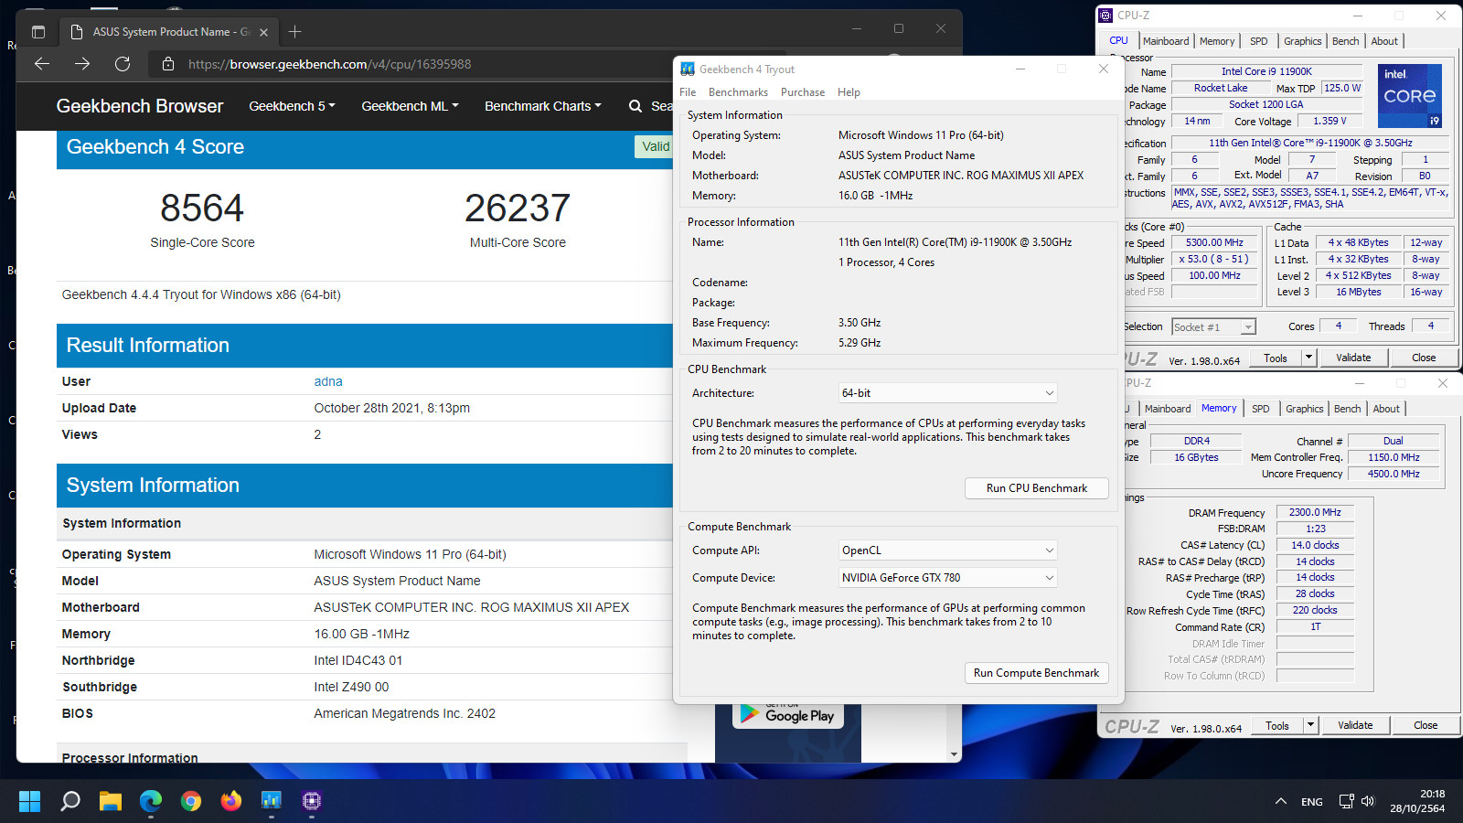Open Tools dropdown arrow in lower CPU-Z window
Screen dimensions: 1463x823
pyautogui.click(x=1310, y=725)
